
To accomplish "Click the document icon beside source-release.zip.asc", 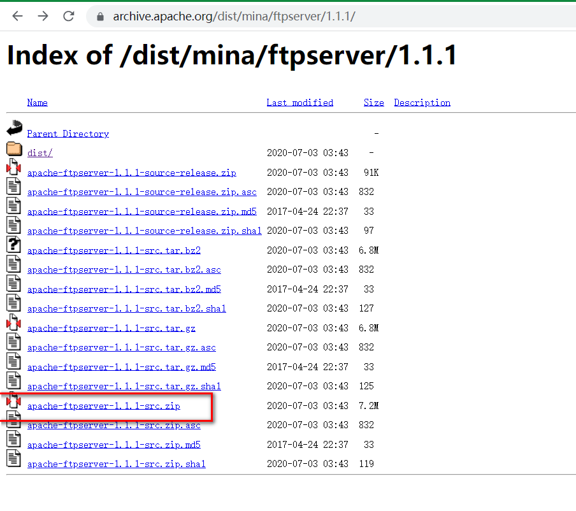I will (x=13, y=186).
